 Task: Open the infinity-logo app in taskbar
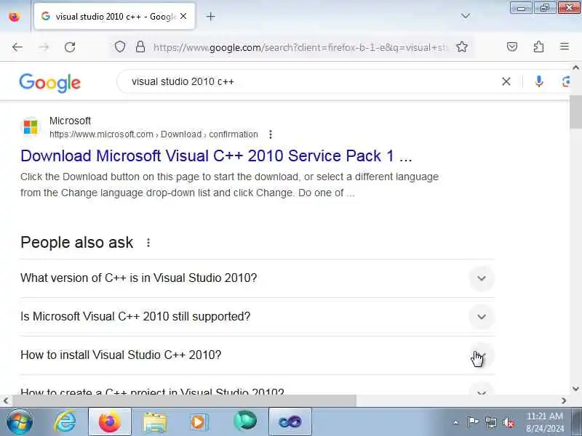pyautogui.click(x=290, y=421)
